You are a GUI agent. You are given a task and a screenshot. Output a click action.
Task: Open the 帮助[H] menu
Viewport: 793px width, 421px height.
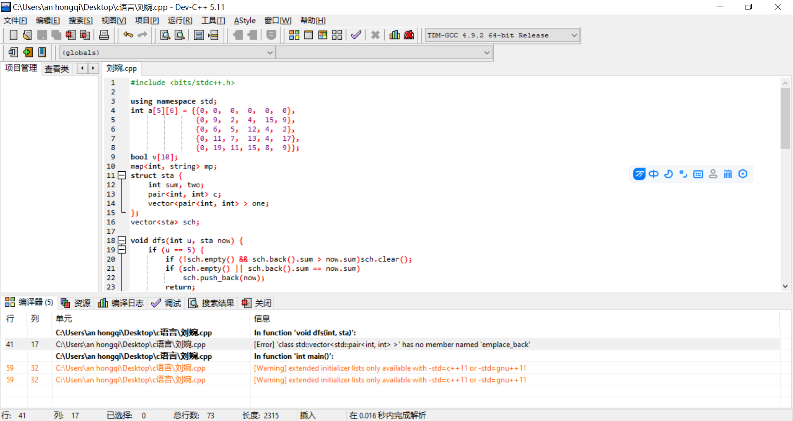pyautogui.click(x=313, y=21)
